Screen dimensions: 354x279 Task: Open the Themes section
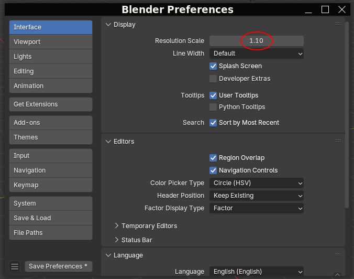click(51, 137)
